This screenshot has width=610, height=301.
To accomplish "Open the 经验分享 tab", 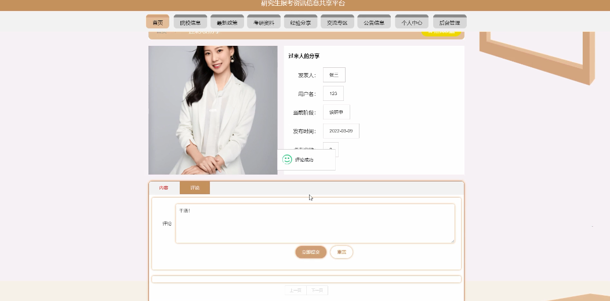I will (301, 22).
